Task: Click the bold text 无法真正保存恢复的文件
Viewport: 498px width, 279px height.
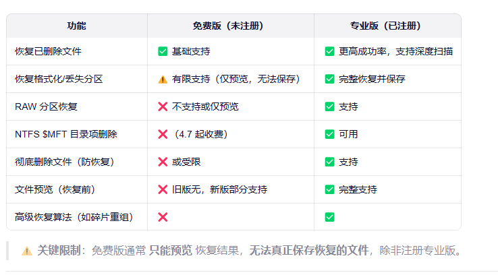Action: [309, 251]
